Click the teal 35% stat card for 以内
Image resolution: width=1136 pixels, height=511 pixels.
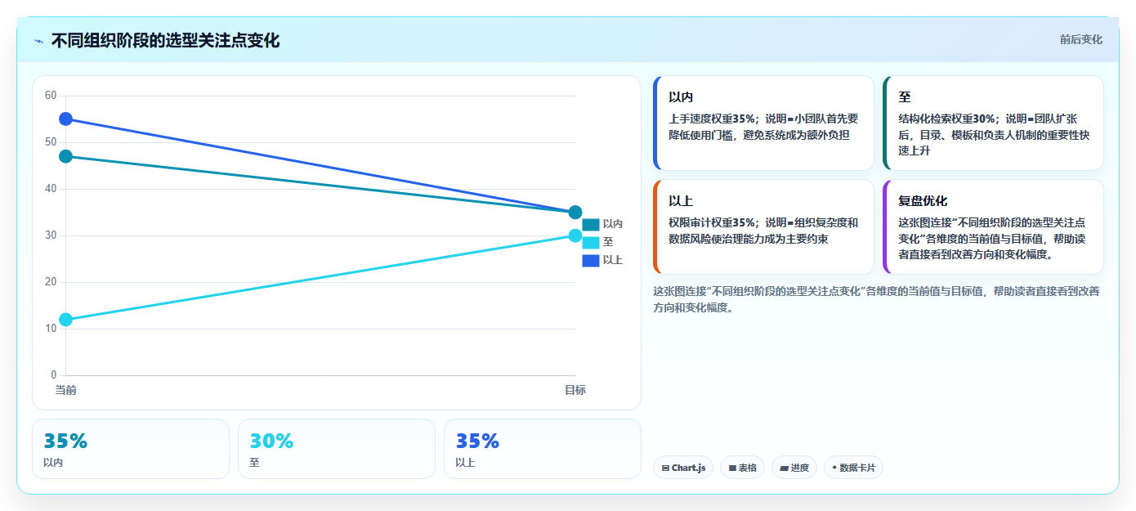click(131, 449)
